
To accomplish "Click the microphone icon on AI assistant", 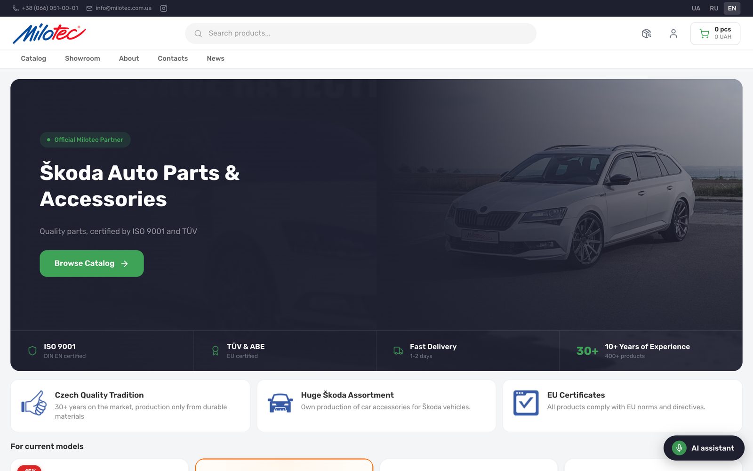I will point(679,448).
